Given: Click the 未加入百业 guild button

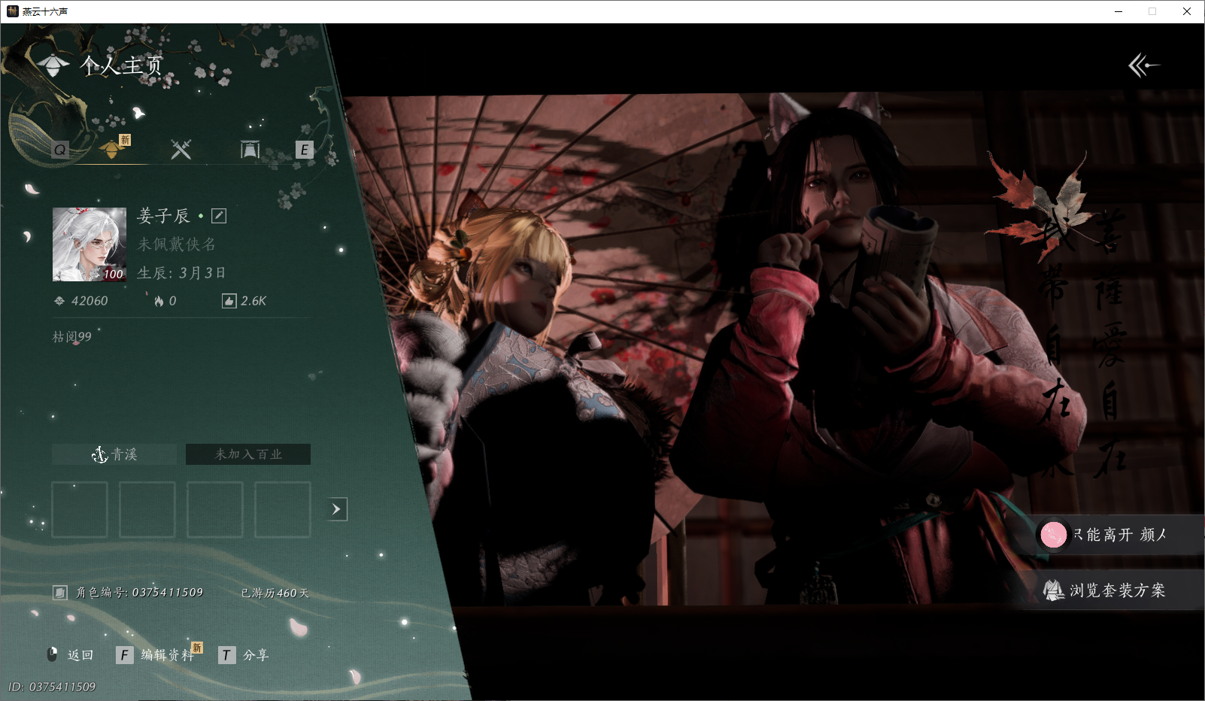Looking at the screenshot, I should pos(248,454).
